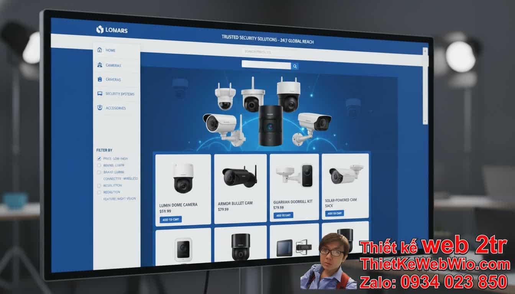
Task: Open Security Systems via its monitor icon
Action: (x=99, y=93)
